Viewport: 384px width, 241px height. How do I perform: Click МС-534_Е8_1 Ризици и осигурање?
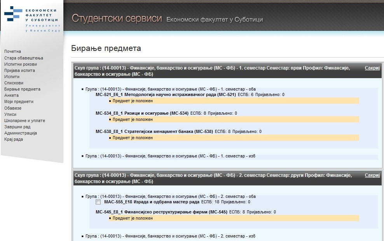(x=142, y=113)
